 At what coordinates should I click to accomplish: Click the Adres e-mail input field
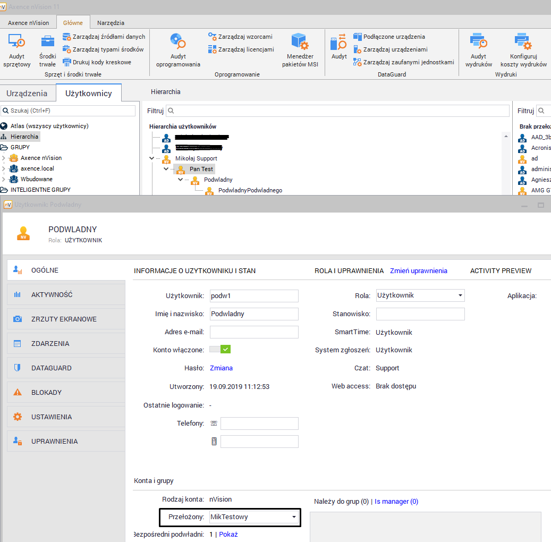[x=254, y=332]
